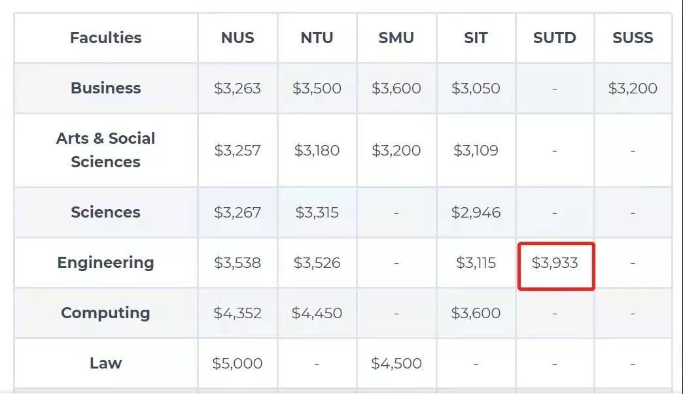Select the Engineering row label
The width and height of the screenshot is (683, 394).
(x=106, y=263)
